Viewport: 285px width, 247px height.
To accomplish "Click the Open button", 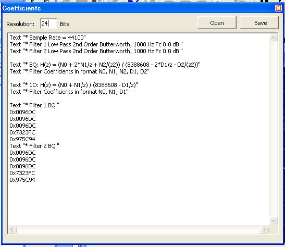I will pyautogui.click(x=217, y=23).
